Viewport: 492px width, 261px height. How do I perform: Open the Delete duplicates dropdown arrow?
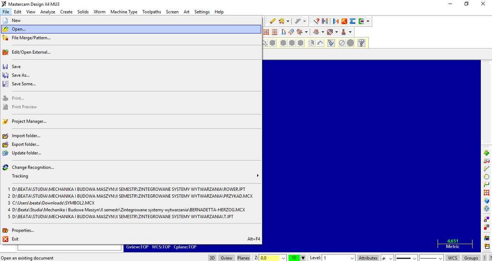(288, 21)
